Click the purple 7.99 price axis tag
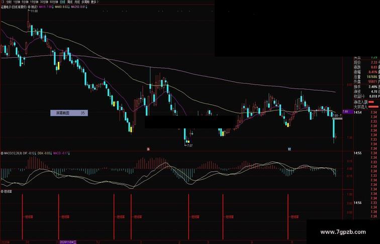The height and width of the screenshot is (244, 380). pyautogui.click(x=348, y=112)
